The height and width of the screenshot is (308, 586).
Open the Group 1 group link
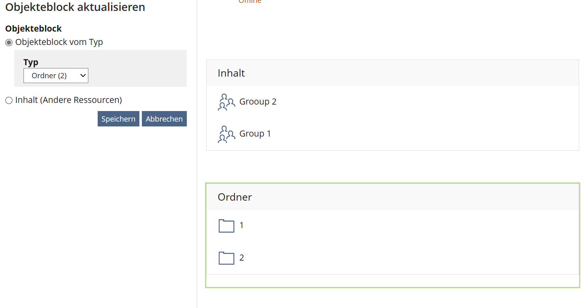[255, 134]
